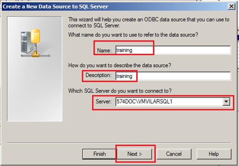Click the dialog title bar text
Image resolution: width=239 pixels, height=166 pixels.
click(55, 7)
